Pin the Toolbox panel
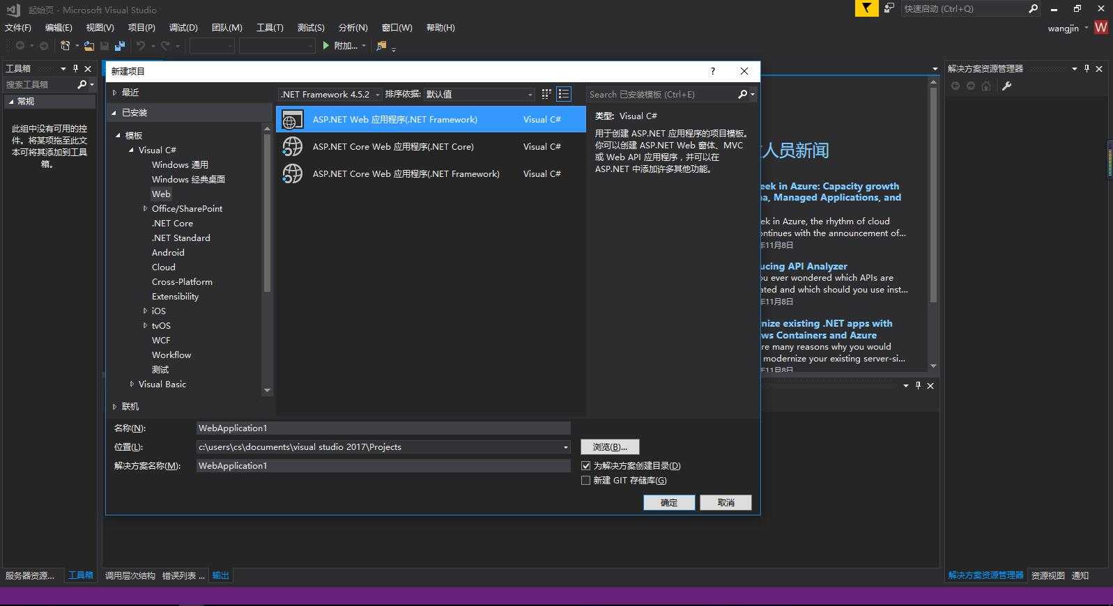1113x606 pixels. (x=75, y=68)
